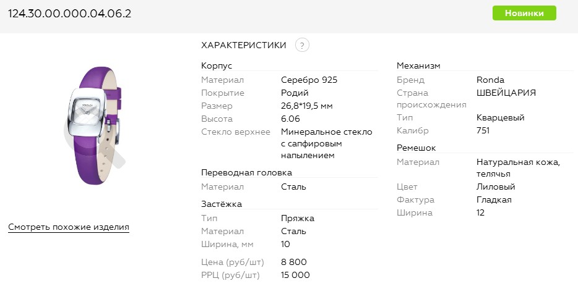
Task: Click the ШВЕЙЦАРИЯ country value
Action: pyautogui.click(x=506, y=93)
